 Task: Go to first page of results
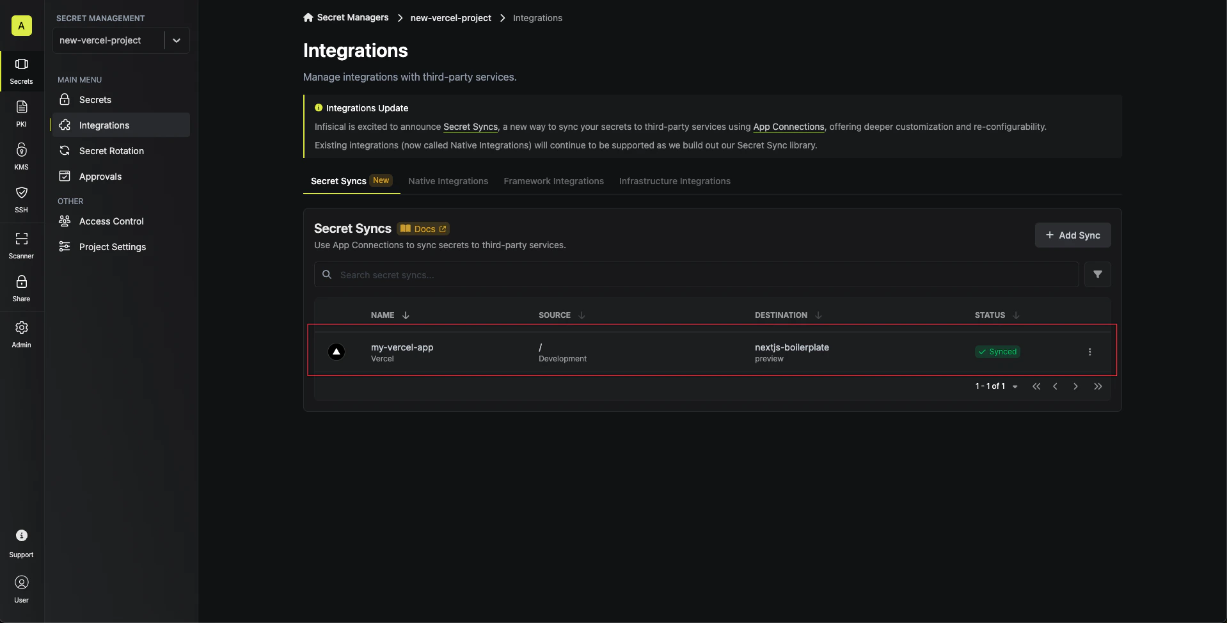pyautogui.click(x=1036, y=386)
